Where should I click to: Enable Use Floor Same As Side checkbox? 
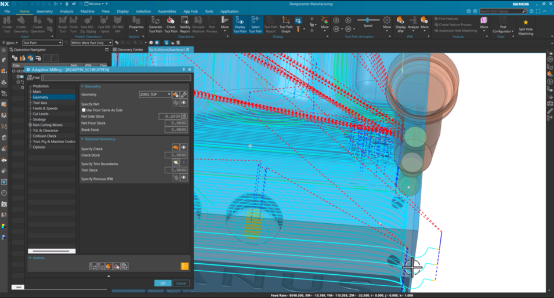pyautogui.click(x=84, y=110)
